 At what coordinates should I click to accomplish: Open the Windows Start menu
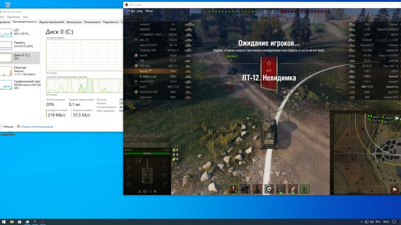click(x=4, y=222)
